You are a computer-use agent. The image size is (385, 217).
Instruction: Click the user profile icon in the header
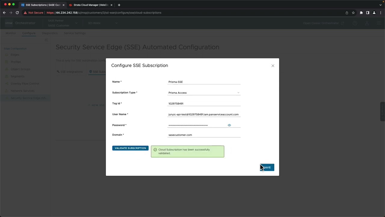coord(366,23)
